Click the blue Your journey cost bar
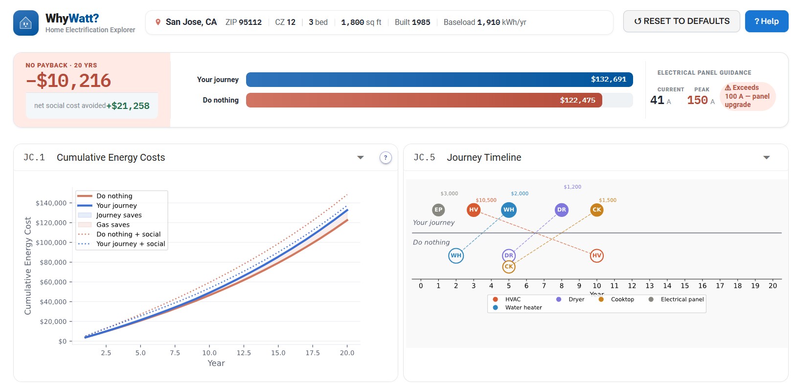Screen dimensions: 796x384 439,80
